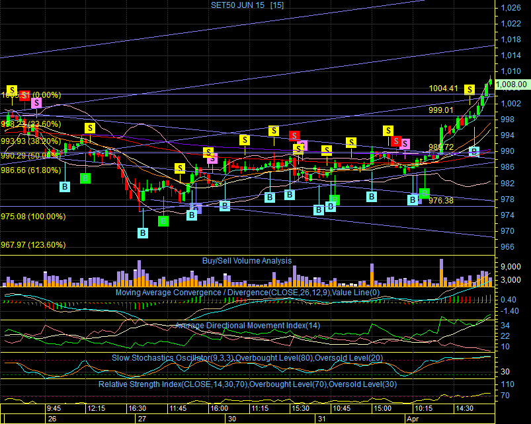Select the highest yellow S marker on the 30th near 995
Image resolution: width=531 pixels, height=424 pixels.
point(274,131)
